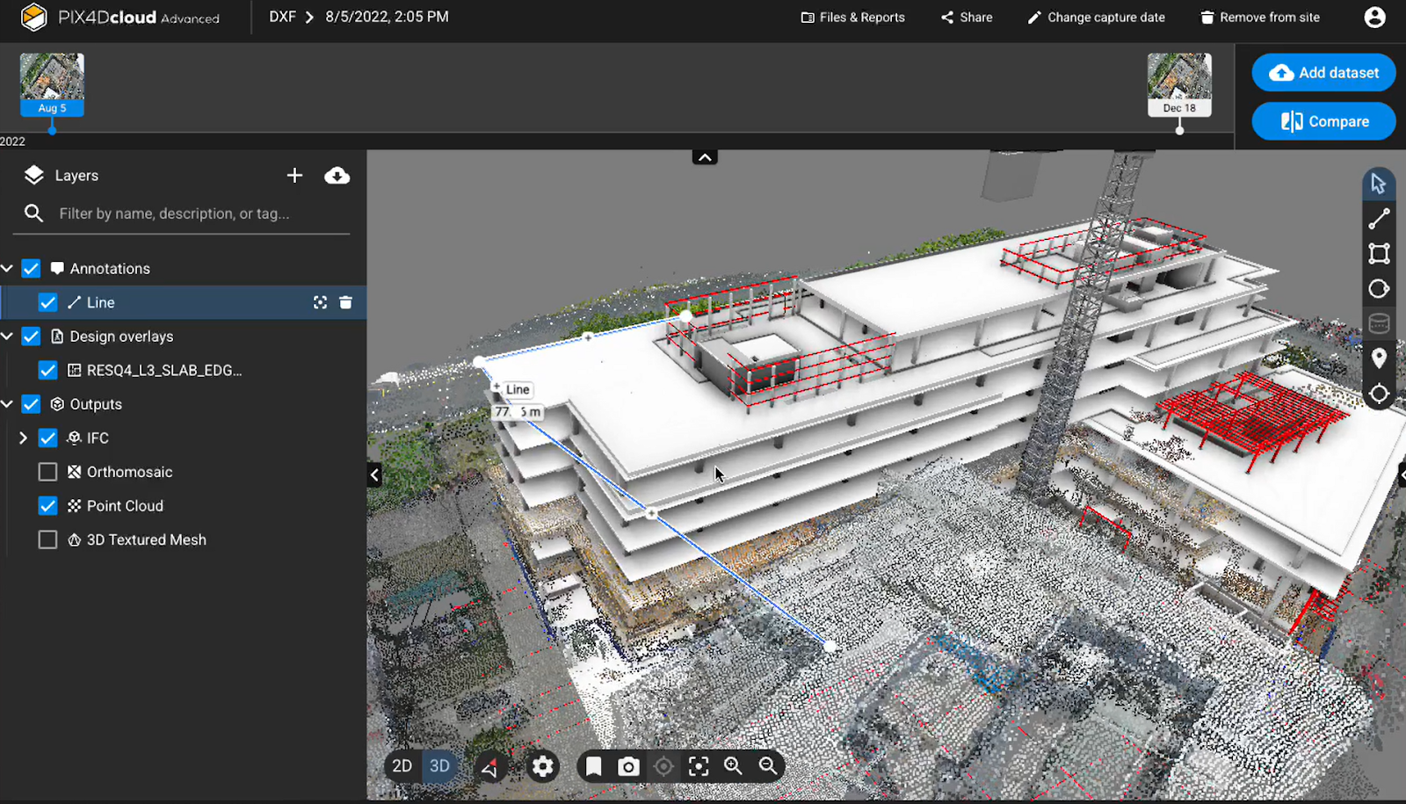This screenshot has height=804, width=1406.
Task: Switch the viewer to 3D mode
Action: [x=439, y=766]
